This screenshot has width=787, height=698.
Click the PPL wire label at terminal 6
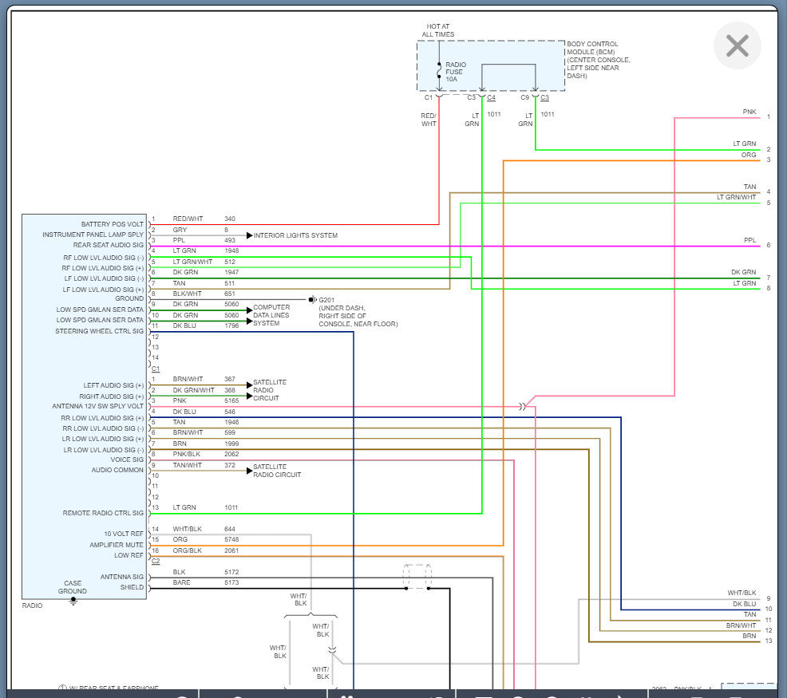[x=749, y=240]
